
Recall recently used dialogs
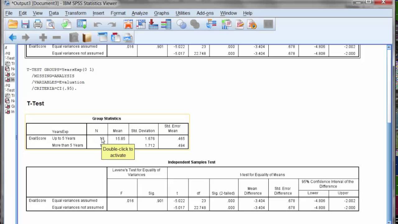click(x=82, y=24)
